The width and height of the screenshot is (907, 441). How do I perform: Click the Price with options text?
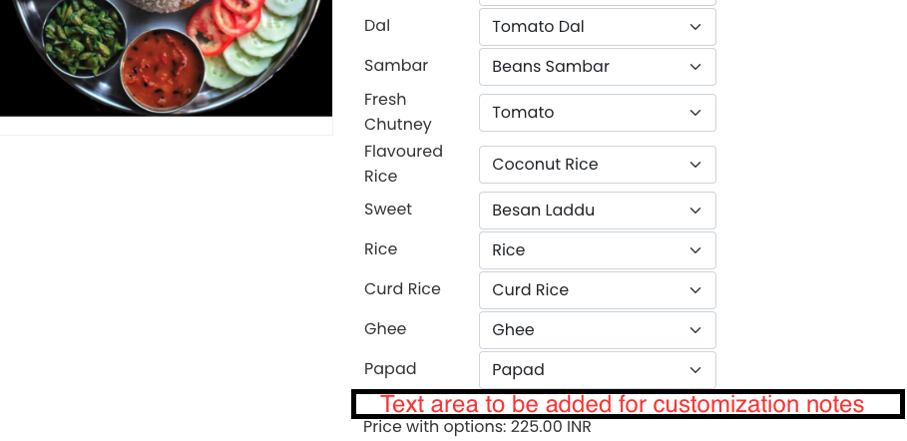(x=477, y=428)
